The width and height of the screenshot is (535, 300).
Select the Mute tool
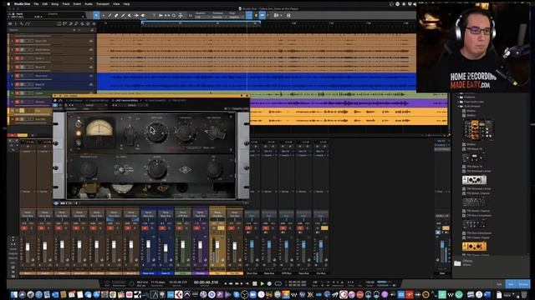click(x=130, y=15)
